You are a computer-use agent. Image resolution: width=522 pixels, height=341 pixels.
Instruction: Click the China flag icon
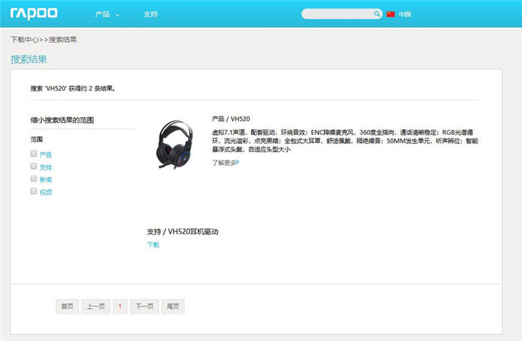pos(390,14)
